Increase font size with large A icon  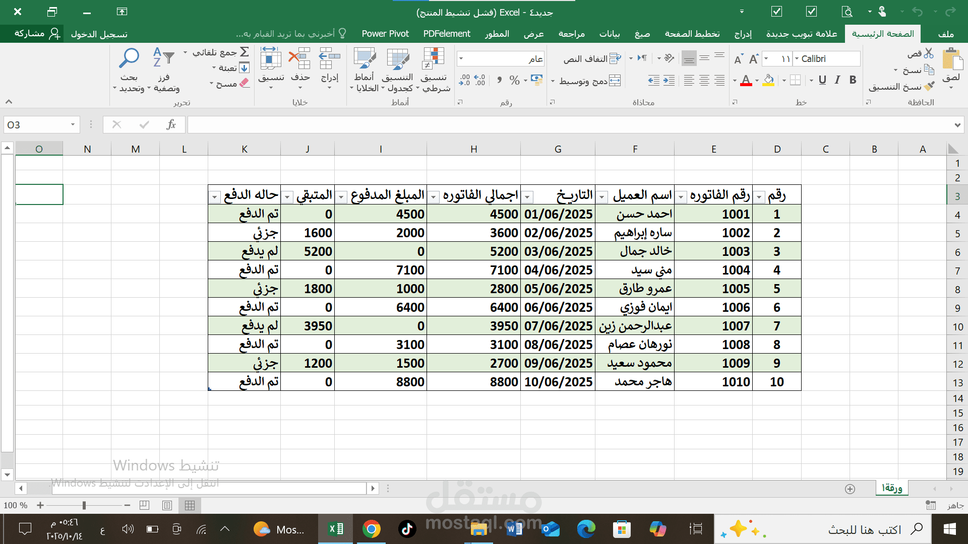point(754,59)
